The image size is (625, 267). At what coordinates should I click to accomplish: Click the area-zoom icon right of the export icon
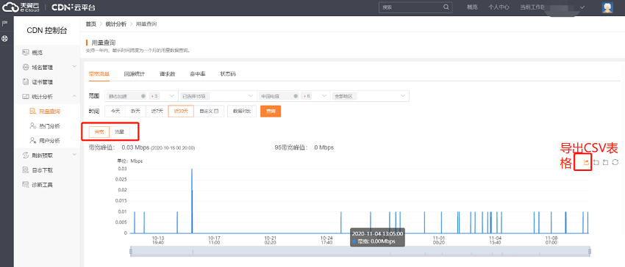[596, 162]
